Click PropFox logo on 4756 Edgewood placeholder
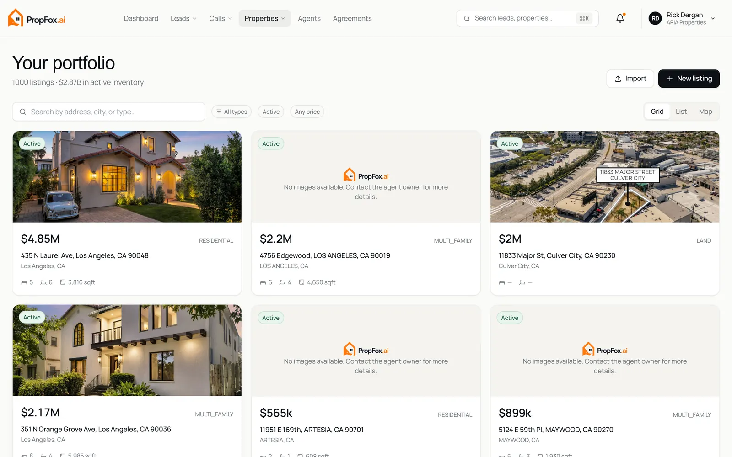732x457 pixels. click(366, 175)
